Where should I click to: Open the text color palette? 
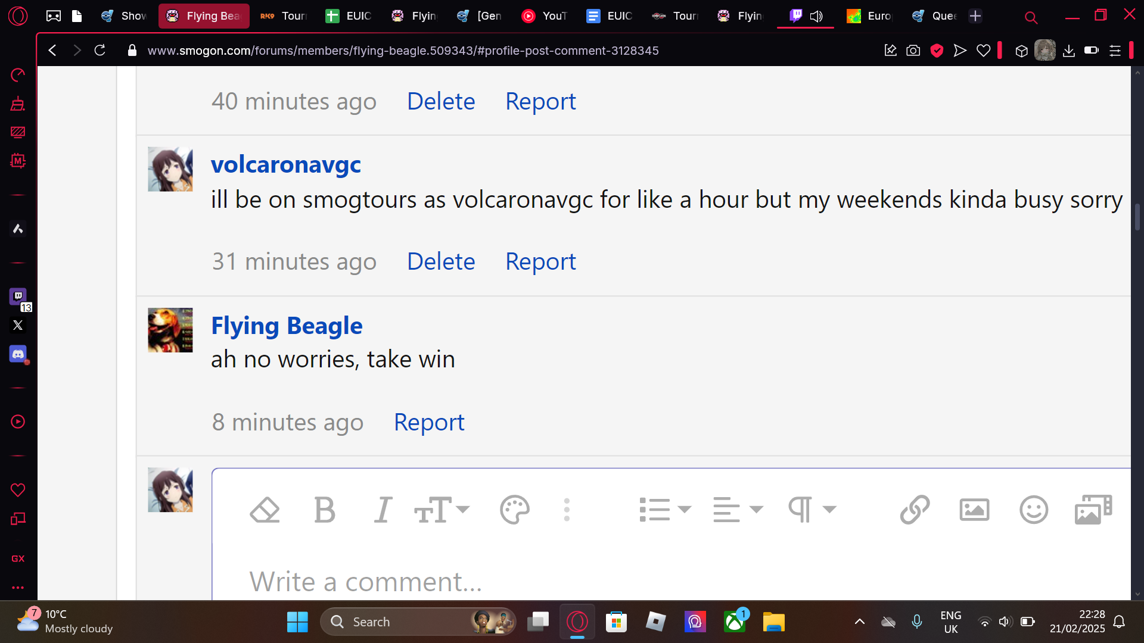[x=514, y=510]
